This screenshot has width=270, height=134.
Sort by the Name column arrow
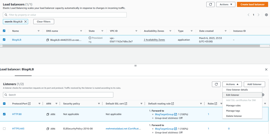39,31
